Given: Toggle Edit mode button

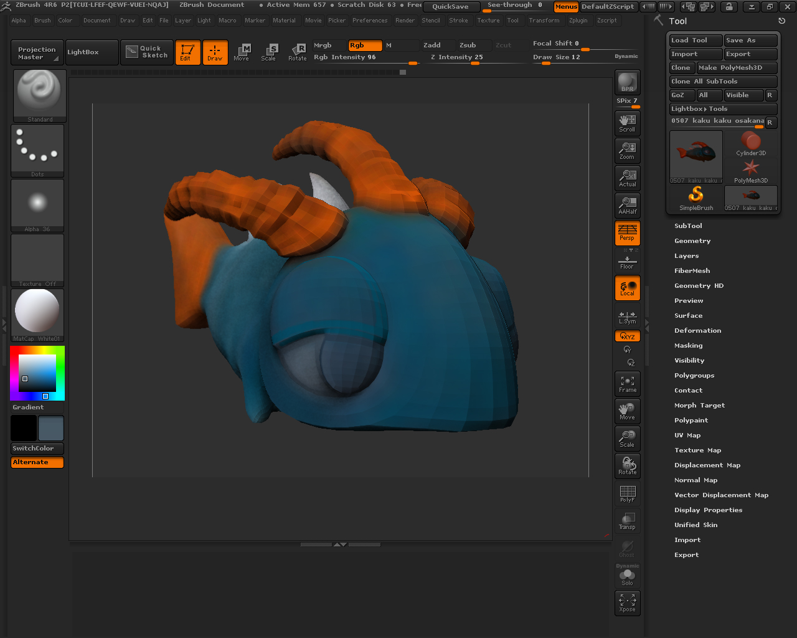Looking at the screenshot, I should tap(187, 52).
